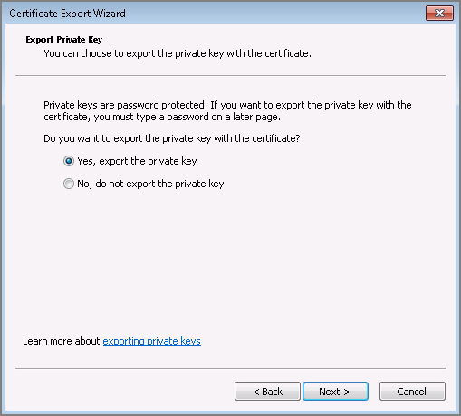Viewport: 461px width, 416px height.
Task: Open the 'exporting private keys' help link
Action: point(151,341)
